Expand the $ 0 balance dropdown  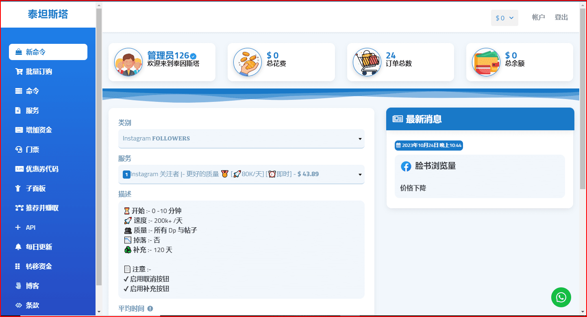coord(504,18)
